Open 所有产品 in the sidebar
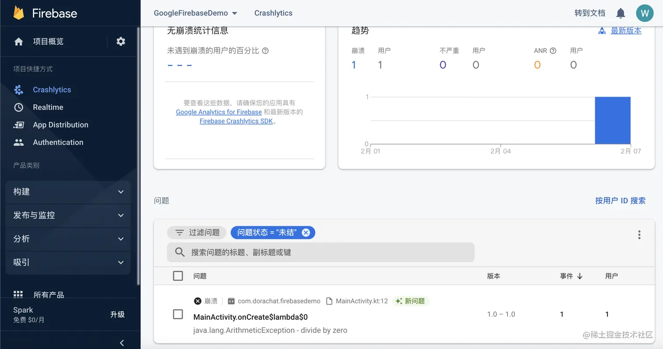The width and height of the screenshot is (663, 349). (49, 295)
